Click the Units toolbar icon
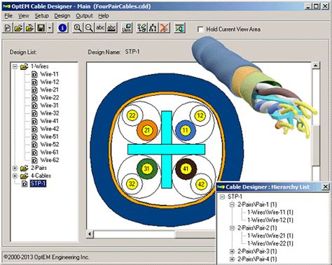Viewport: 332px width, 265px height. coord(127,28)
